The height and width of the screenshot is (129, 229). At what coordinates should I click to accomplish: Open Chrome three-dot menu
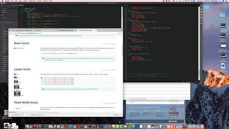pos(121,33)
